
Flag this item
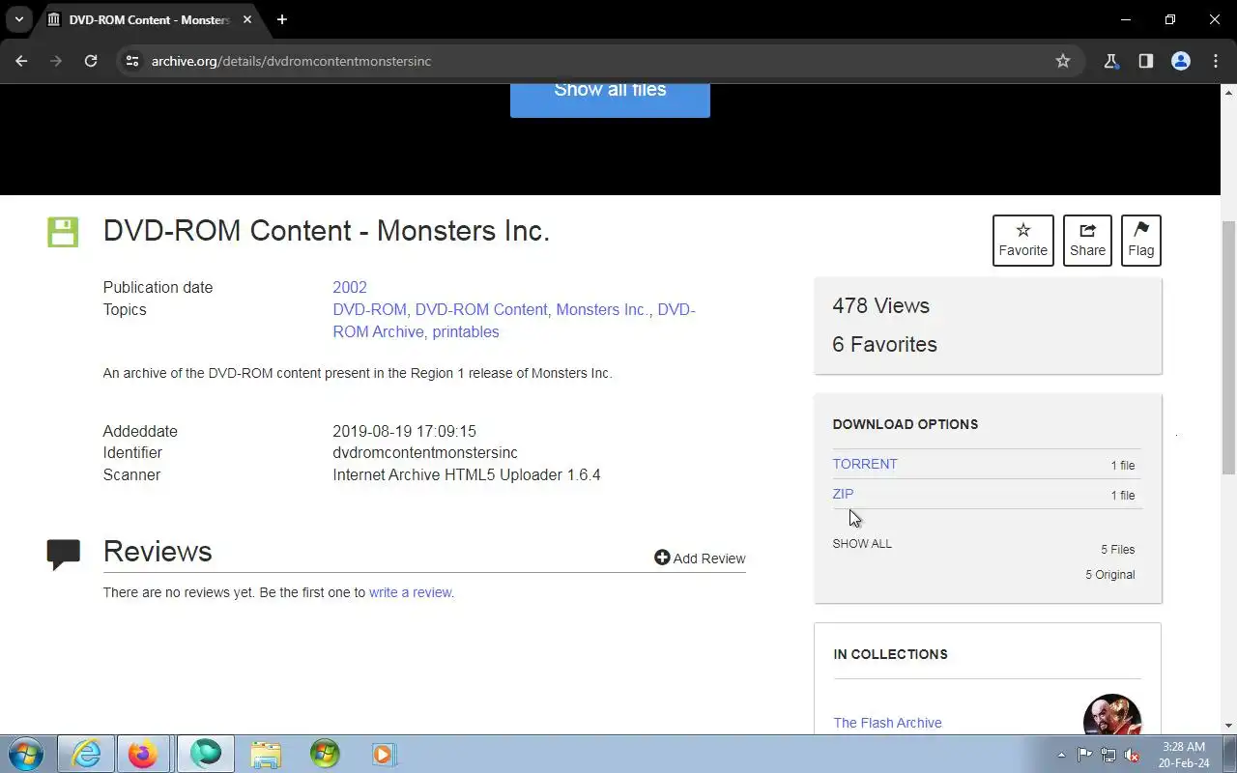tap(1141, 240)
